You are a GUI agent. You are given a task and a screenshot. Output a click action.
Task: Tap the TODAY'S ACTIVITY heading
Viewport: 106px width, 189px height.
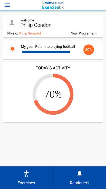click(53, 68)
